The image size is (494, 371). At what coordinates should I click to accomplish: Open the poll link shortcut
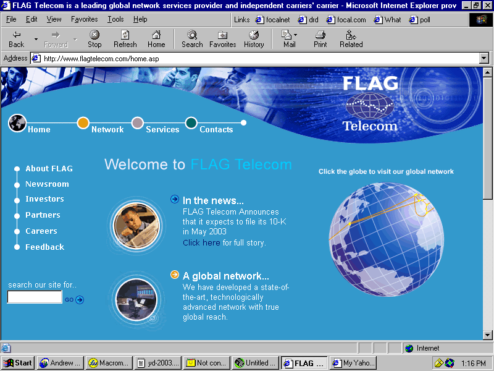419,20
